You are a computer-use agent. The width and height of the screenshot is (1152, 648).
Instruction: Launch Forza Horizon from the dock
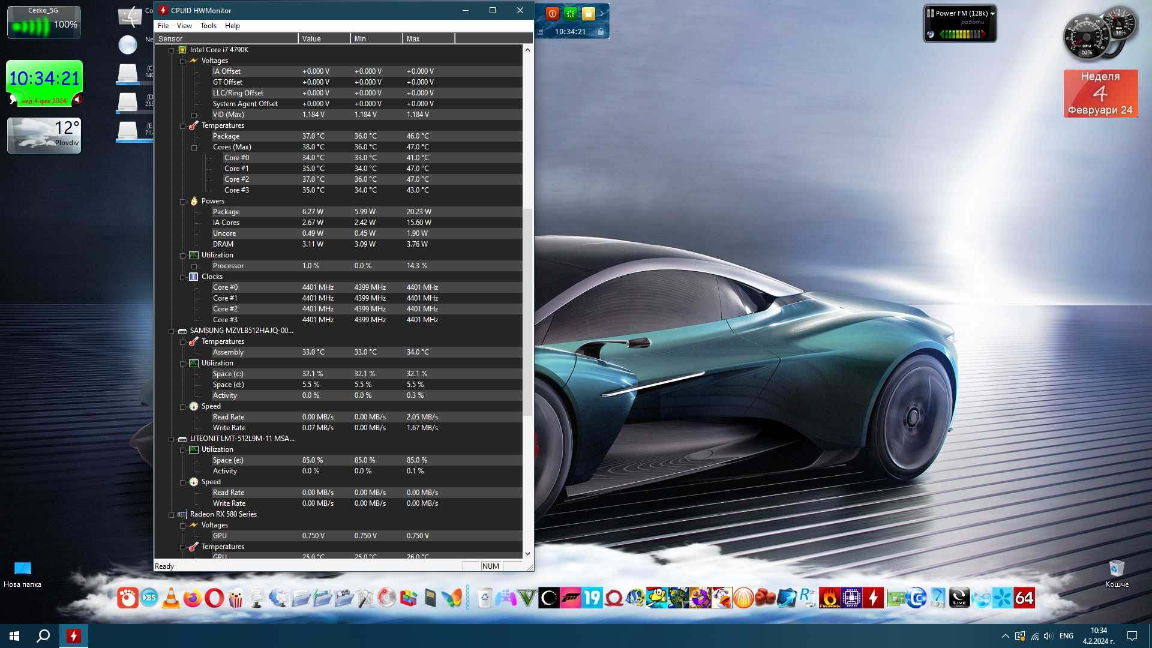(570, 598)
